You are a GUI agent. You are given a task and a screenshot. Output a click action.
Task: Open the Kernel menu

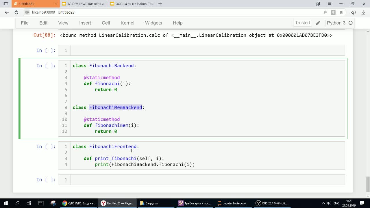coord(127,23)
